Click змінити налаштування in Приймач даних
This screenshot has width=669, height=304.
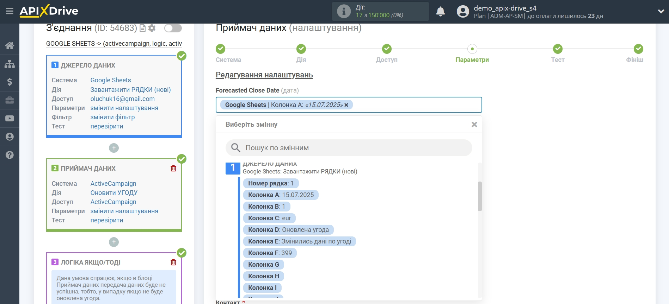pos(124,211)
